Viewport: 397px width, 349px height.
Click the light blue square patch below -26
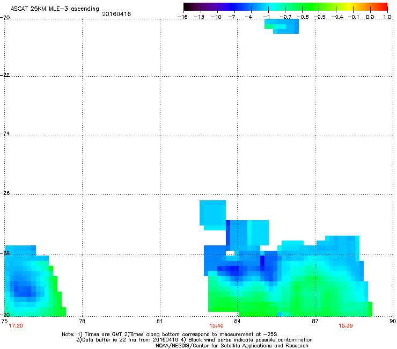(x=212, y=214)
